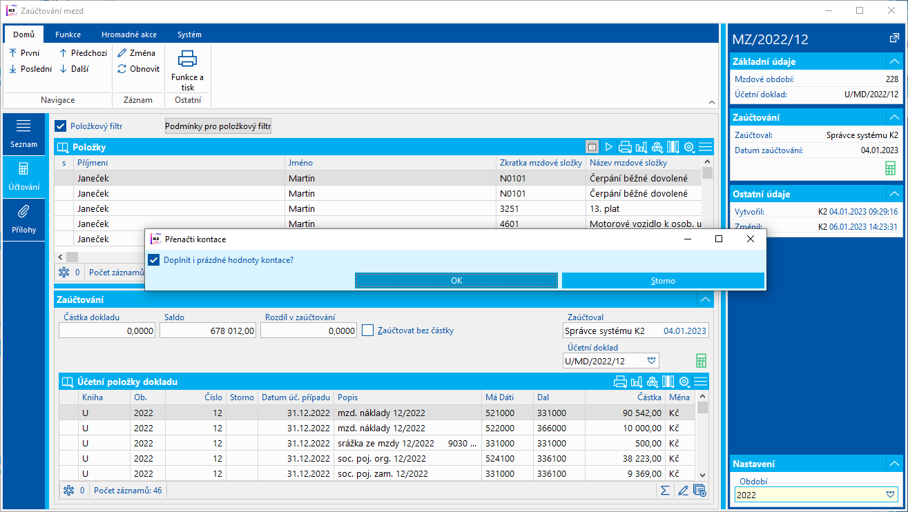908x512 pixels.
Task: Click snowflake icon in accounting items footer
Action: [68, 491]
